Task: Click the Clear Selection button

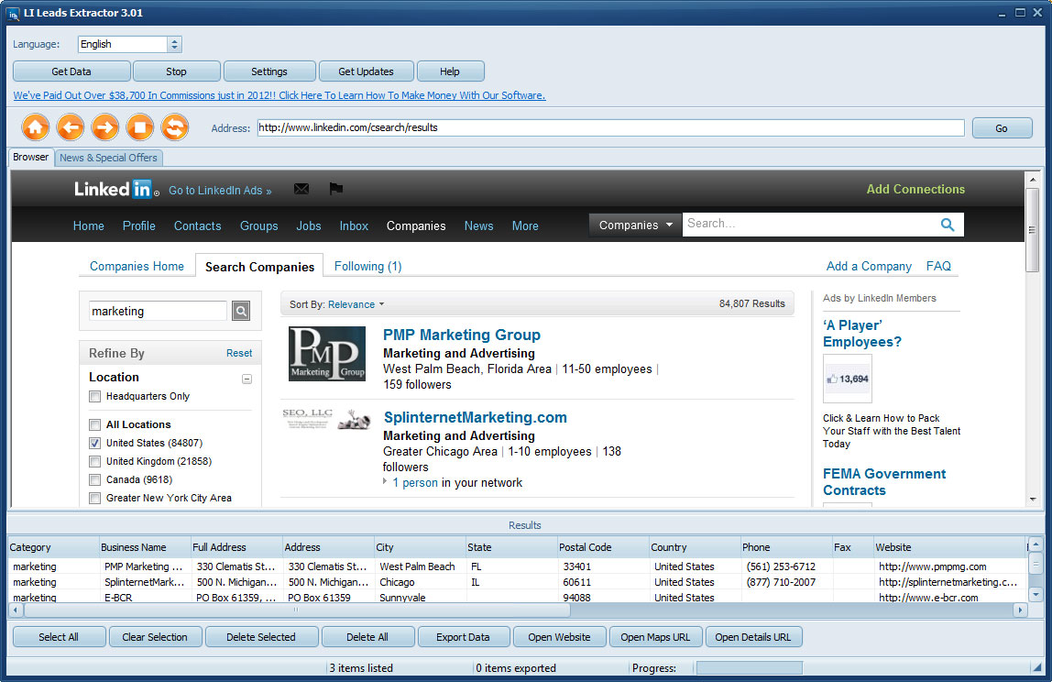Action: pos(155,637)
